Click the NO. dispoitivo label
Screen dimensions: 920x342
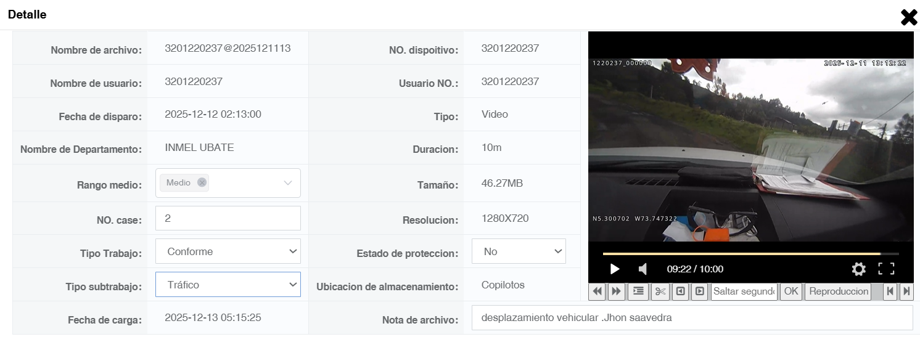click(424, 50)
